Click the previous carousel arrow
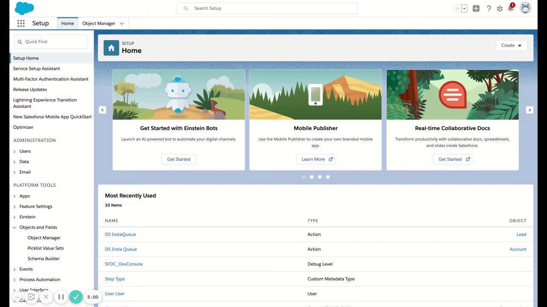Screen dimensions: 547x307 click(102, 110)
